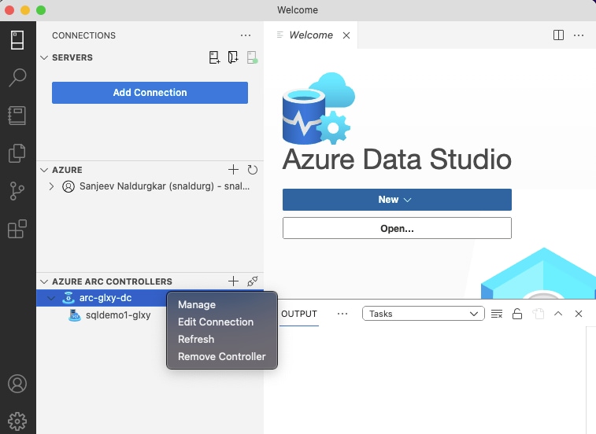Switch to the Welcome tab
The width and height of the screenshot is (596, 434).
coord(310,35)
